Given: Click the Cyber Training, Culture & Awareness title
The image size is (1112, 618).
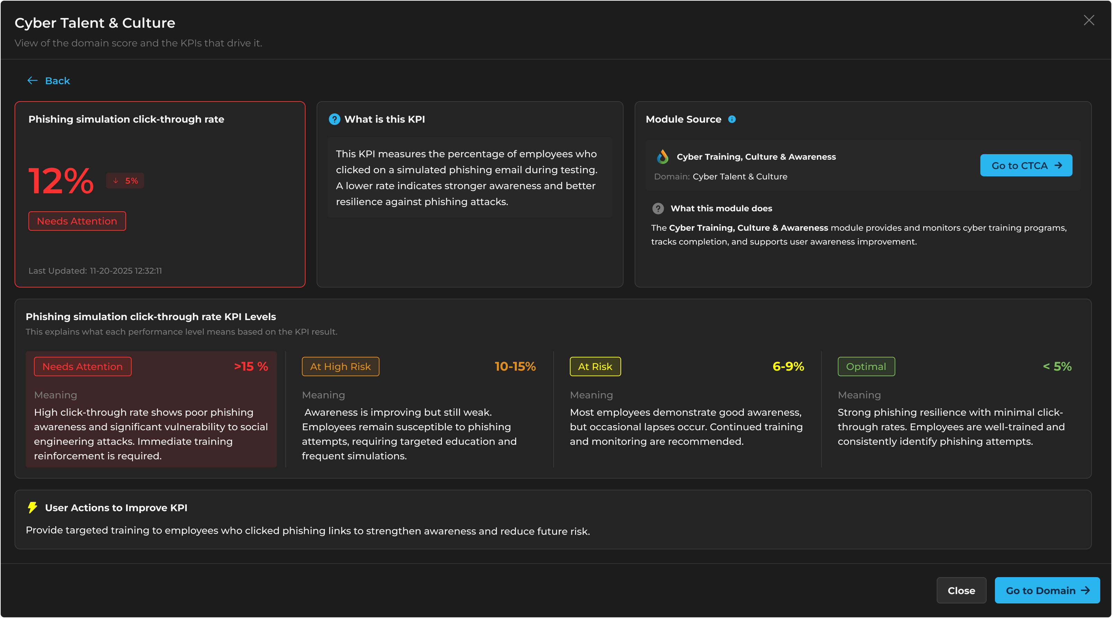Looking at the screenshot, I should coord(756,157).
